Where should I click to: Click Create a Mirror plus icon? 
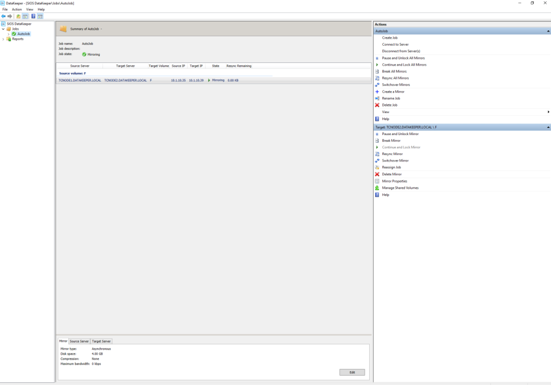click(x=377, y=92)
